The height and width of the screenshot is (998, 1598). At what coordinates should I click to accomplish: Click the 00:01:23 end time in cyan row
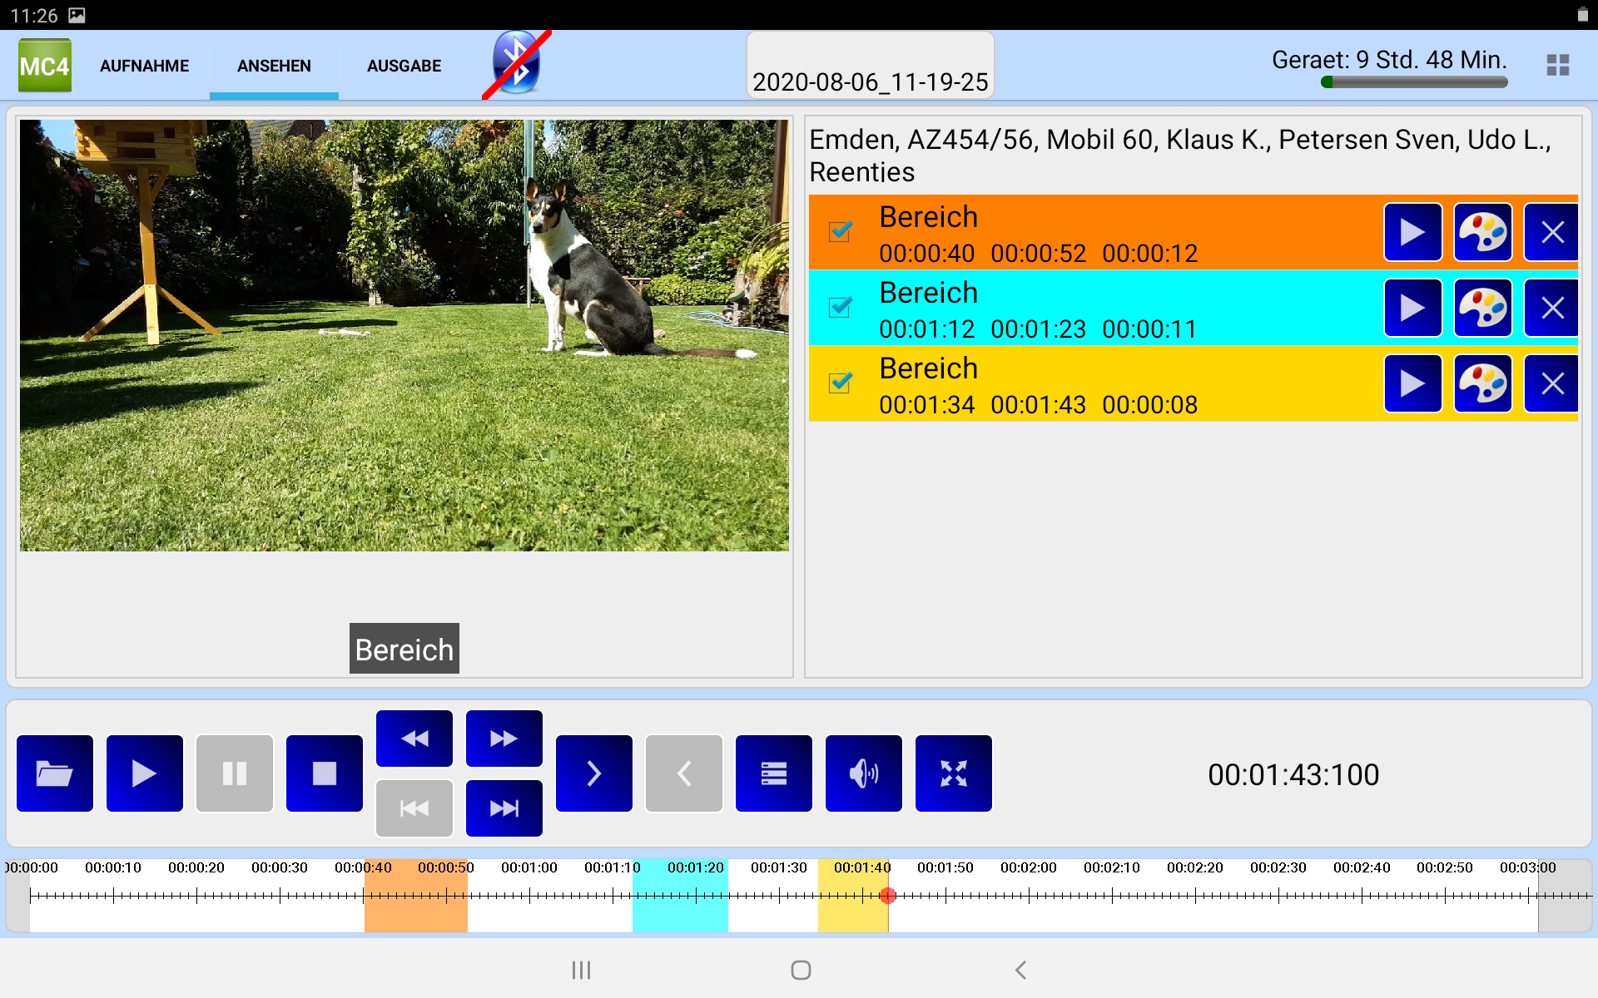click(x=1038, y=329)
